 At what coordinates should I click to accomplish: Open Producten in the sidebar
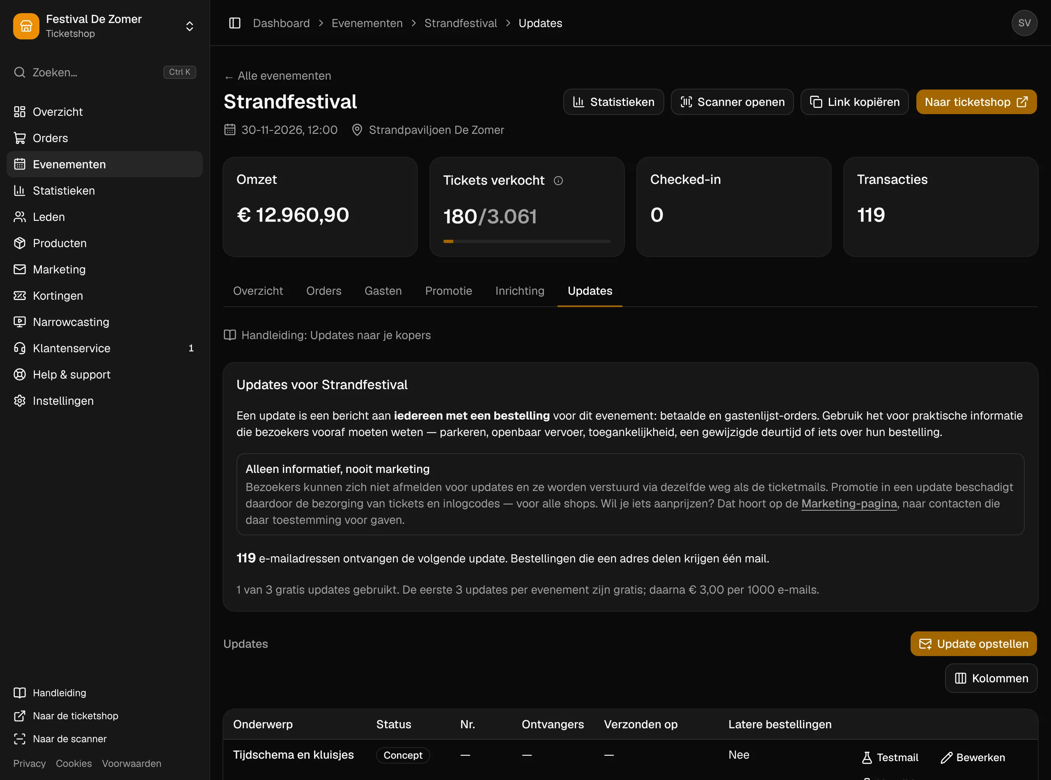point(104,243)
